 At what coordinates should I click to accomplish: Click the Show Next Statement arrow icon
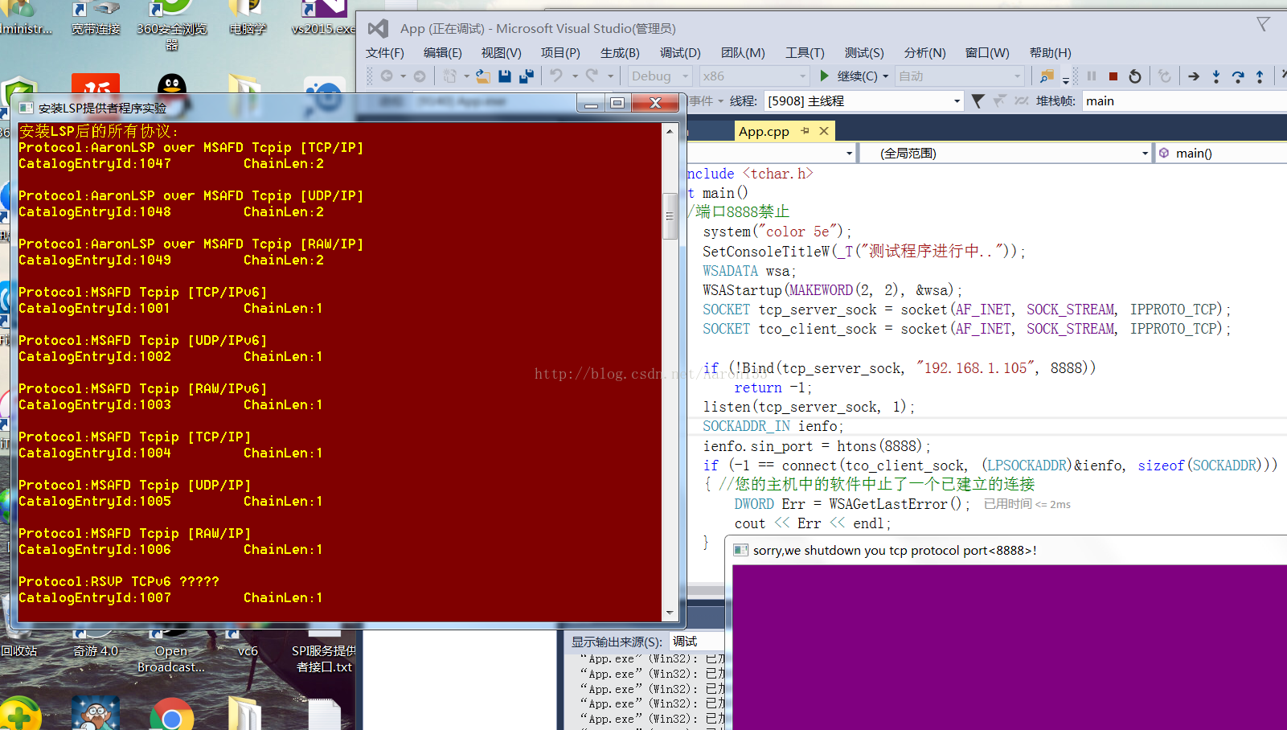[1194, 76]
